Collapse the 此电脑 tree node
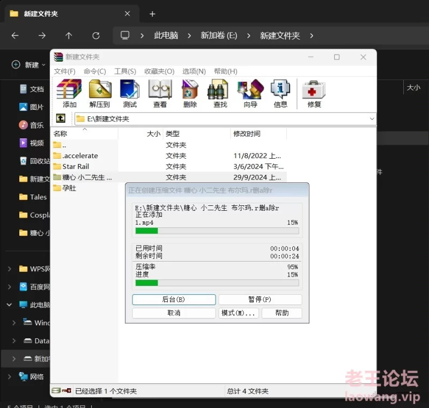The image size is (429, 408). [x=9, y=305]
